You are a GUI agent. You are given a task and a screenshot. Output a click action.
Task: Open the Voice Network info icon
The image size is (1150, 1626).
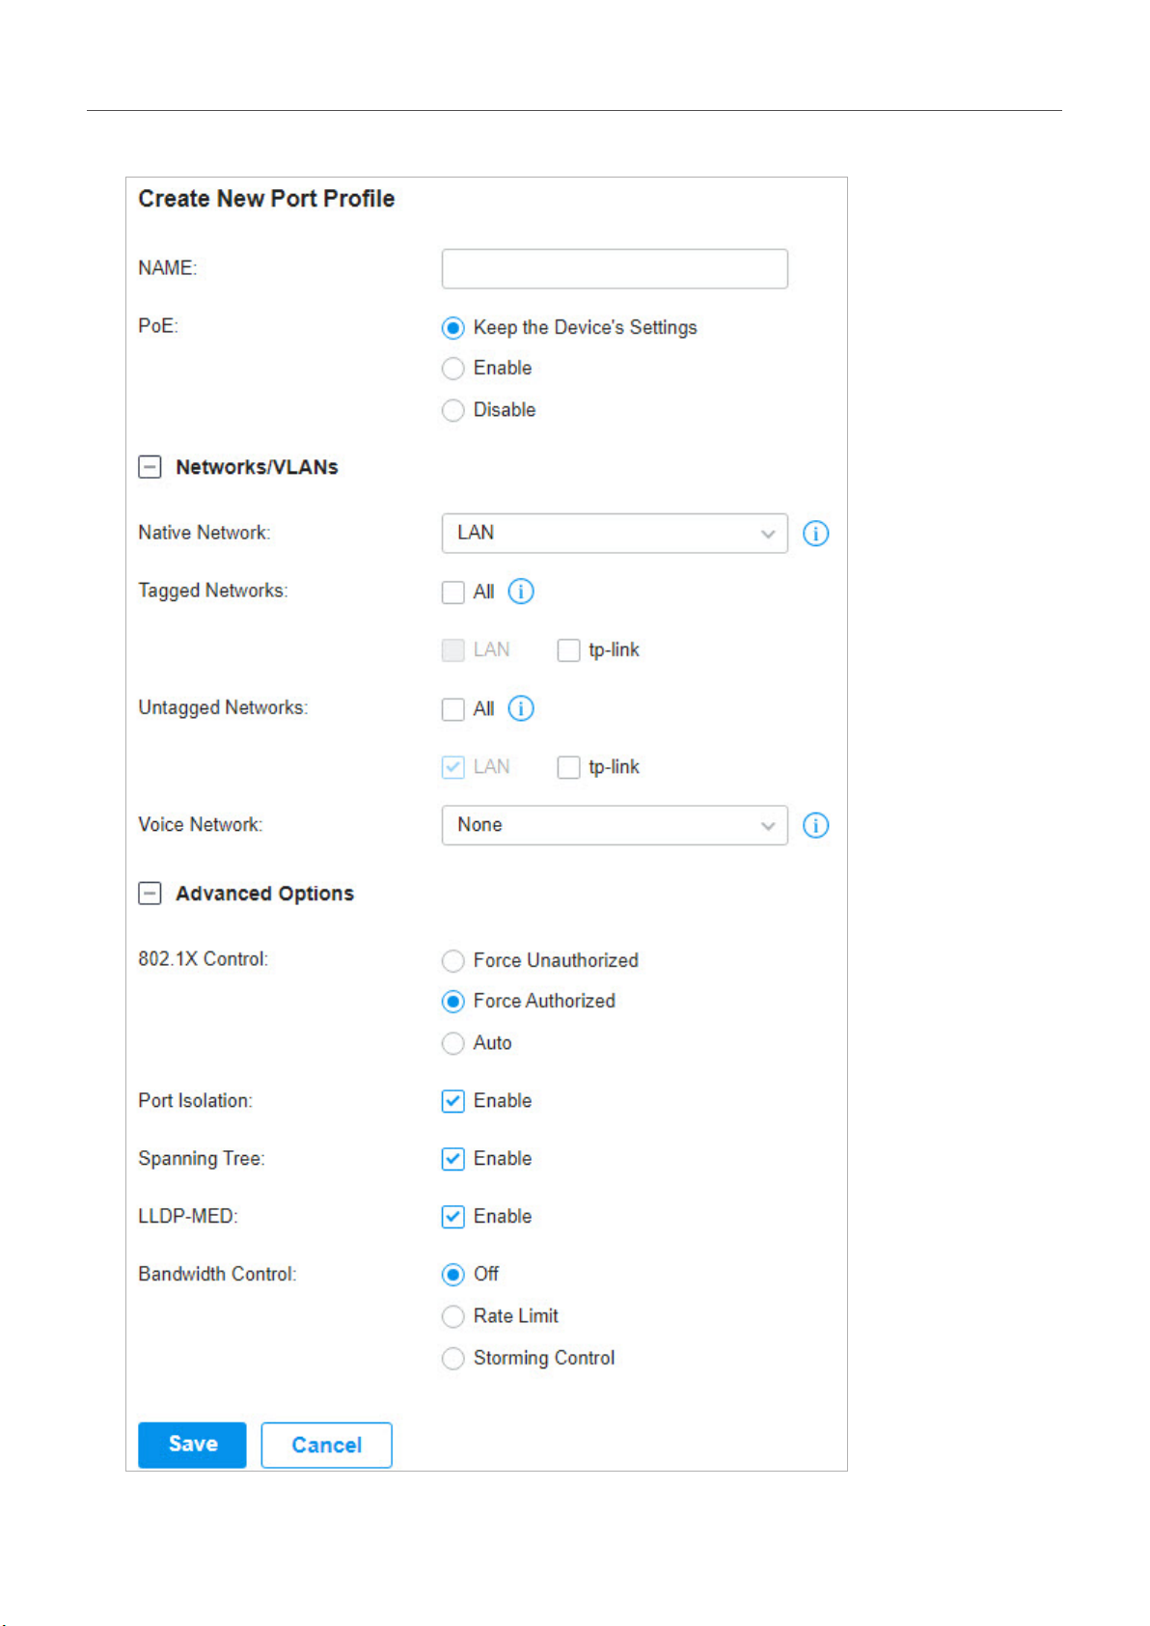coord(815,826)
